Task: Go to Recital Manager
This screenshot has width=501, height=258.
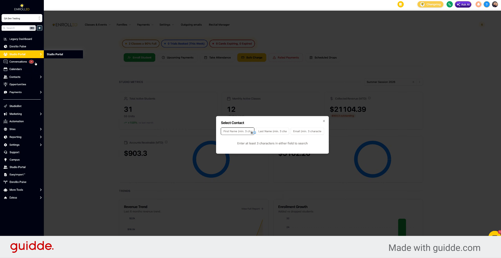Action: click(219, 25)
